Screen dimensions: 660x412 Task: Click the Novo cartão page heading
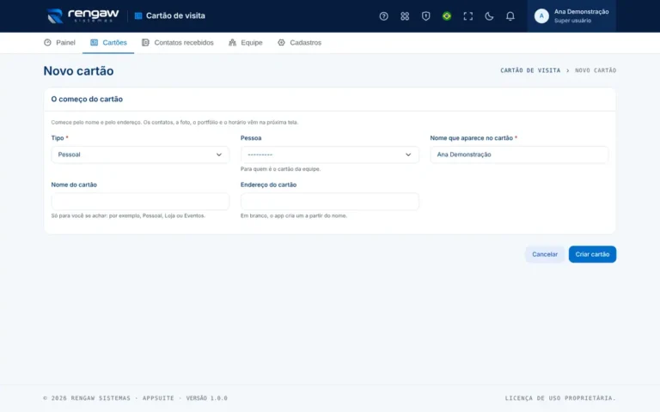point(79,70)
